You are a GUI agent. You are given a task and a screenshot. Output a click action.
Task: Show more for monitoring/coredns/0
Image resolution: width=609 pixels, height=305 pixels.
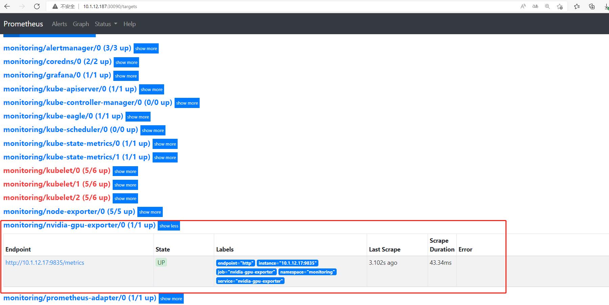127,62
